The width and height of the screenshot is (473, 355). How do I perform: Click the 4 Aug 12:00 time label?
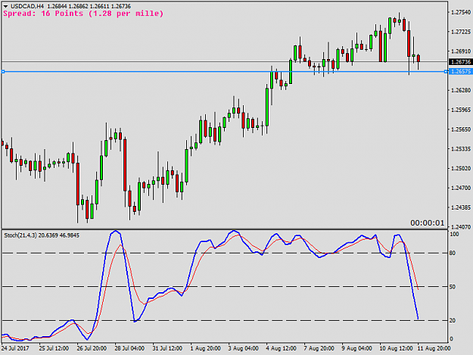pos(281,348)
